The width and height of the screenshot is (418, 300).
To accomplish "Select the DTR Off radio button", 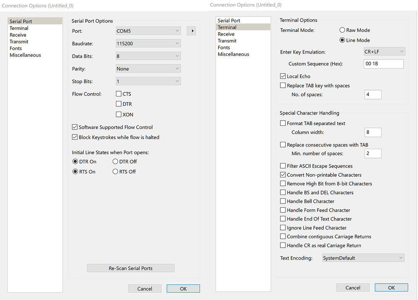I will pyautogui.click(x=116, y=161).
